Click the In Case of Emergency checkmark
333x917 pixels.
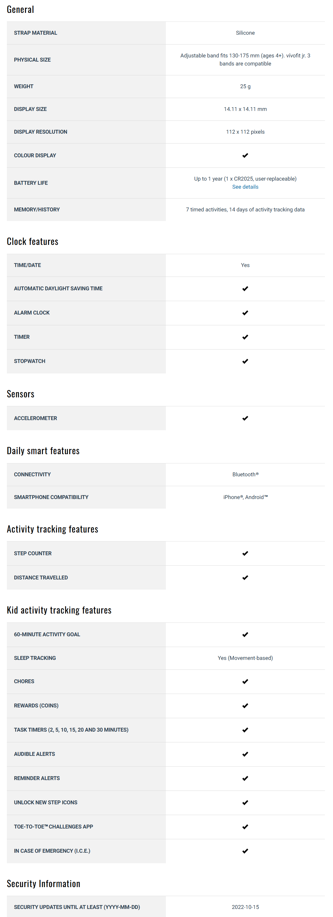click(245, 851)
